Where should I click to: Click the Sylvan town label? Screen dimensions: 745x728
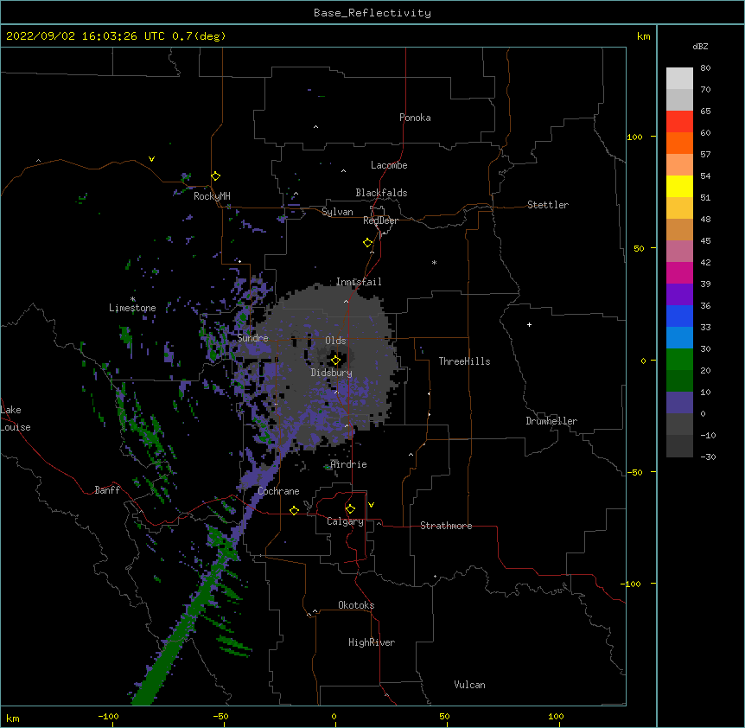pyautogui.click(x=337, y=212)
